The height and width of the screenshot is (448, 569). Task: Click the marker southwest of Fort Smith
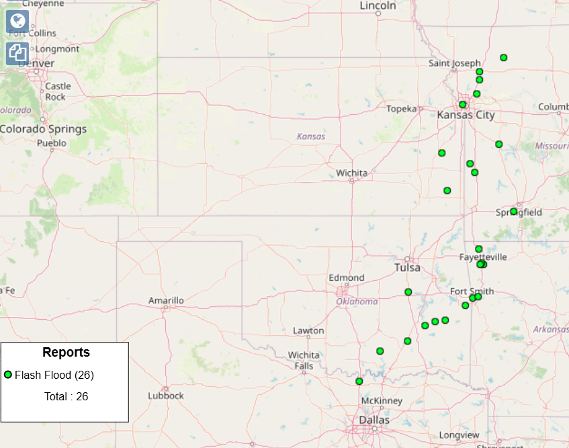click(466, 306)
